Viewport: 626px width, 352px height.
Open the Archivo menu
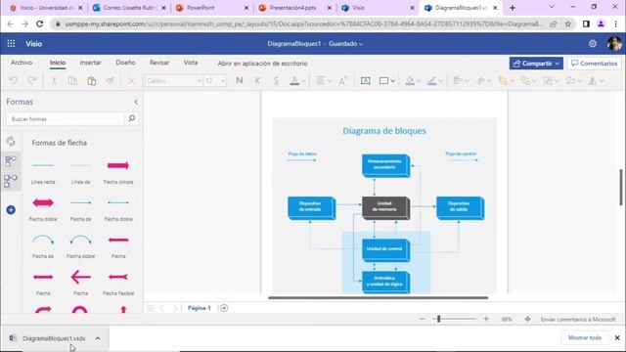pos(22,63)
